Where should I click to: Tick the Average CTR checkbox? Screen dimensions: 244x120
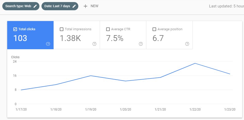[108, 29]
